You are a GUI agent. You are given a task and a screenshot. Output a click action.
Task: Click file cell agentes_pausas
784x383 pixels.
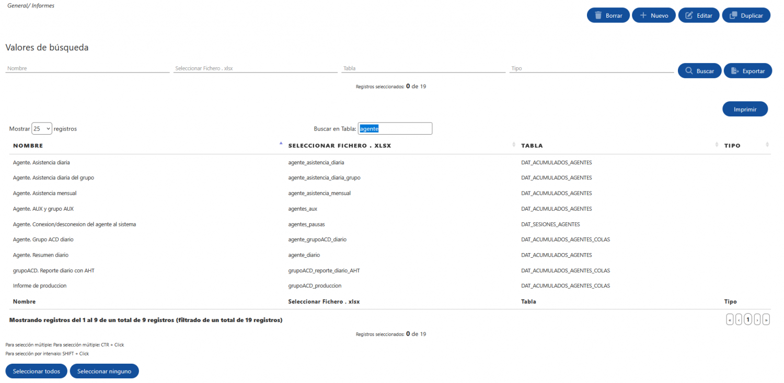307,224
